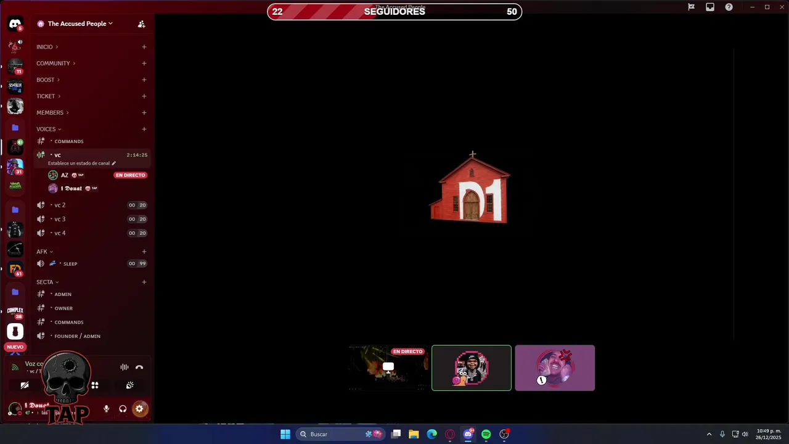Open the ADMIN text channel

pos(91,294)
